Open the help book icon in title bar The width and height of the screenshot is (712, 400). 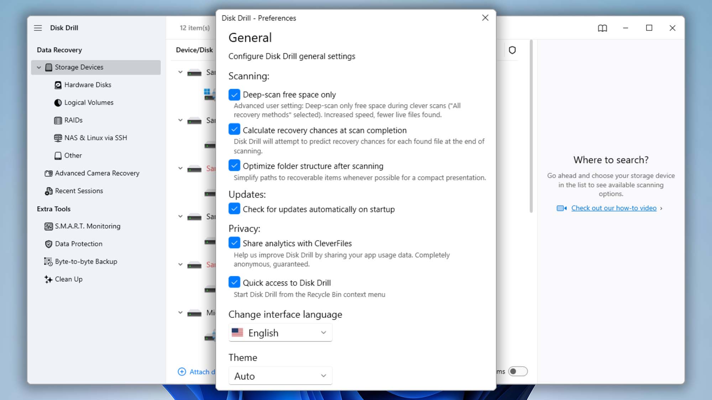click(602, 28)
